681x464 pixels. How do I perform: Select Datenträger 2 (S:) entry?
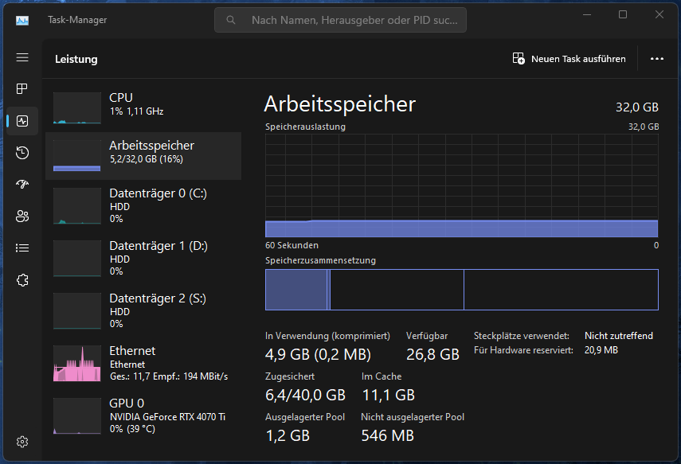click(143, 310)
